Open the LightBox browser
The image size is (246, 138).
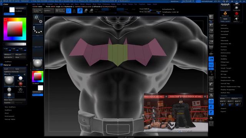click(49, 11)
